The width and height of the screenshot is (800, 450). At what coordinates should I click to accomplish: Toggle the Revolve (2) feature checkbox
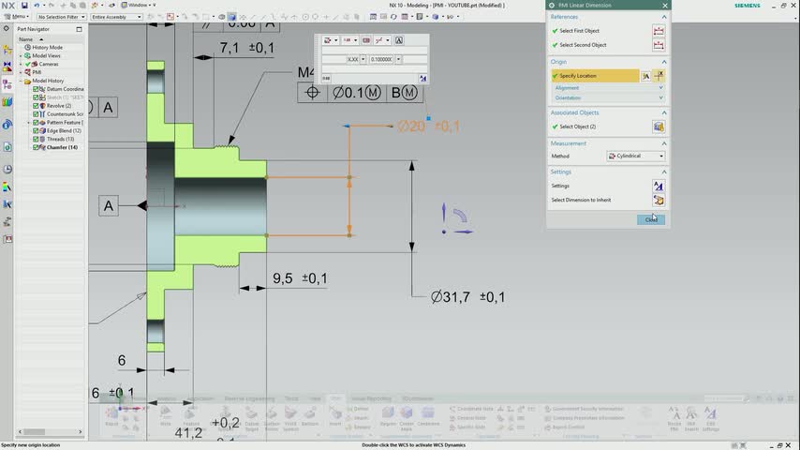click(36, 106)
